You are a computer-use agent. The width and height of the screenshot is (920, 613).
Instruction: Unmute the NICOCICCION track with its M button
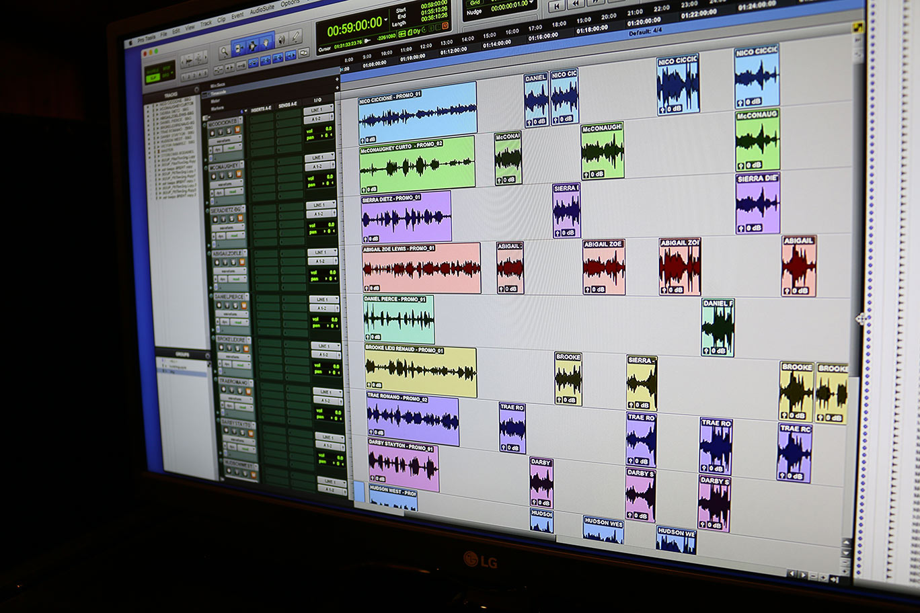point(237,129)
